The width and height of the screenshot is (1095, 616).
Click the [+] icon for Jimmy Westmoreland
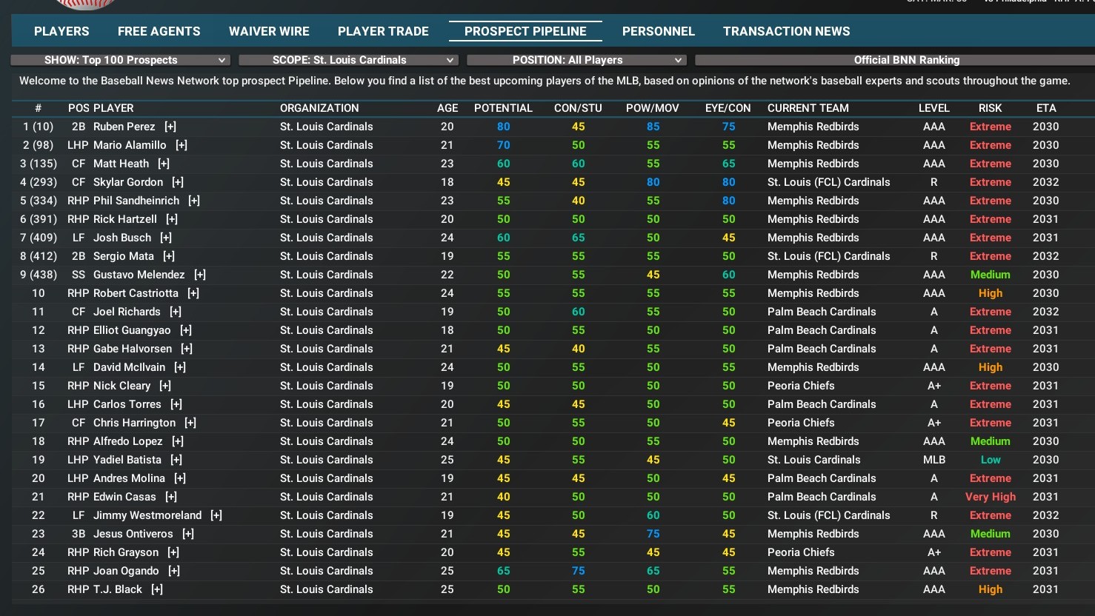coord(216,515)
